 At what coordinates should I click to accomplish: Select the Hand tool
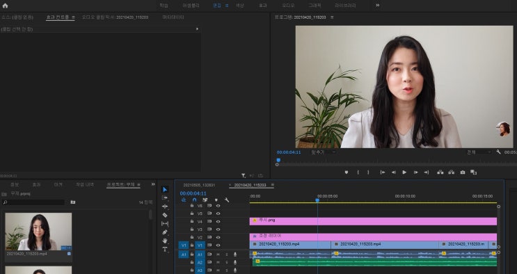click(165, 241)
